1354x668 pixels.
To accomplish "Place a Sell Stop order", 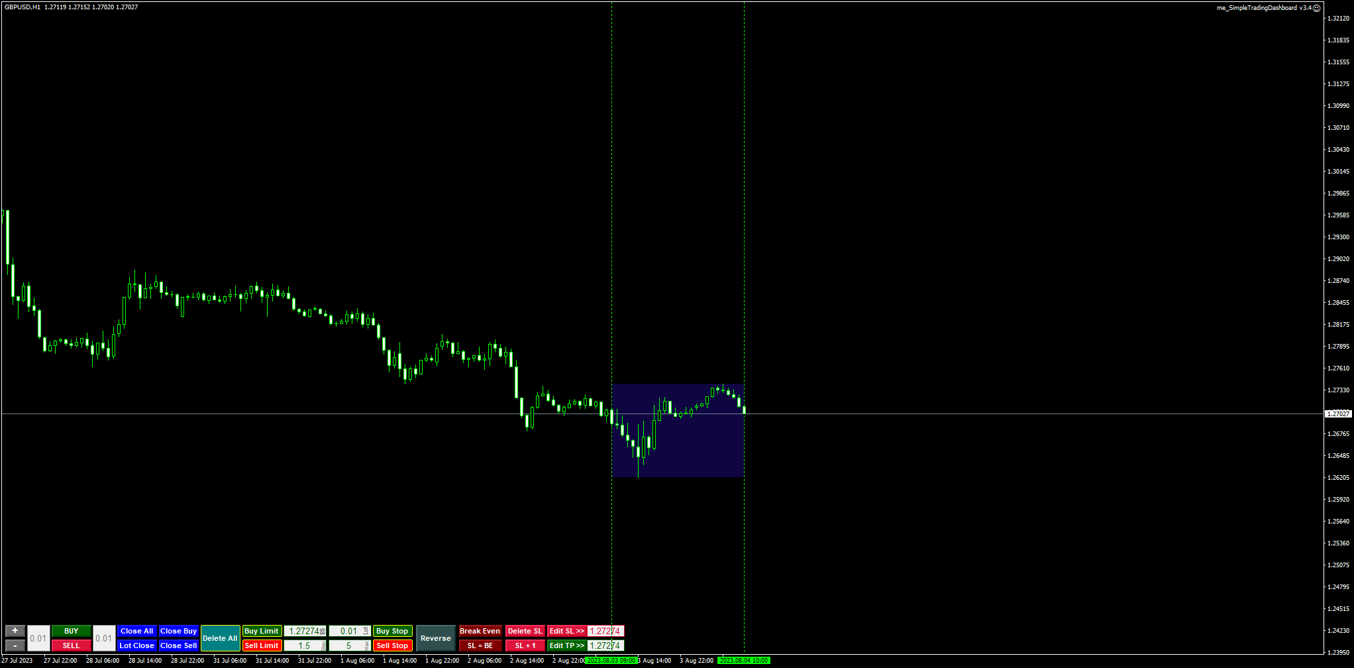I will [392, 645].
